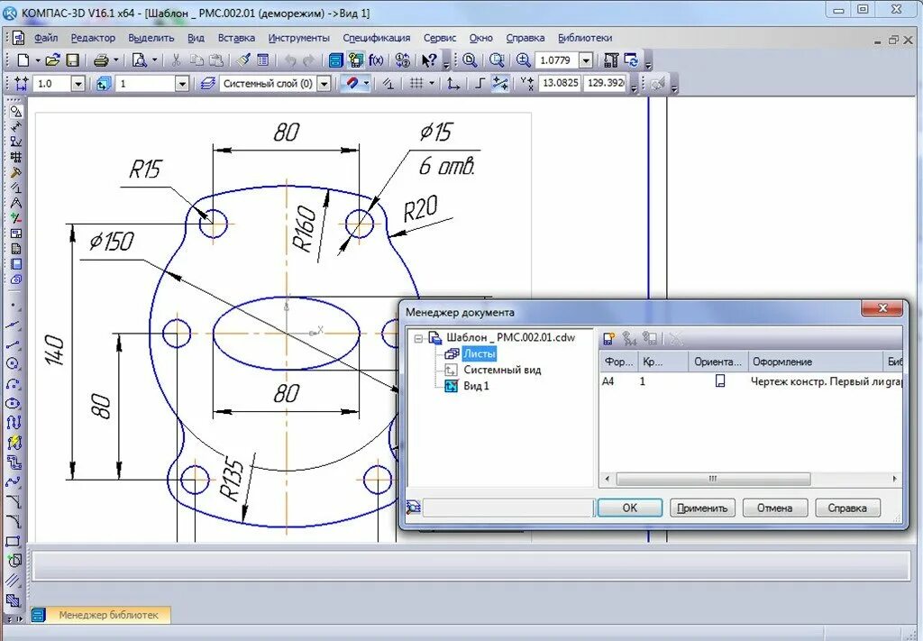923x641 pixels.
Task: Save the drawing with the floppy disk icon
Action: pos(72,60)
